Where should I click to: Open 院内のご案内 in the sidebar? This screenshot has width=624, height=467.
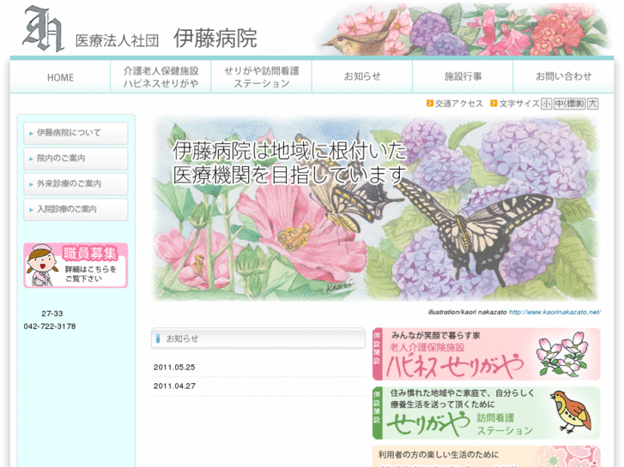point(76,159)
